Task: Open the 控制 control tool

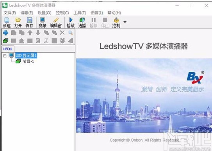Action: (116, 22)
